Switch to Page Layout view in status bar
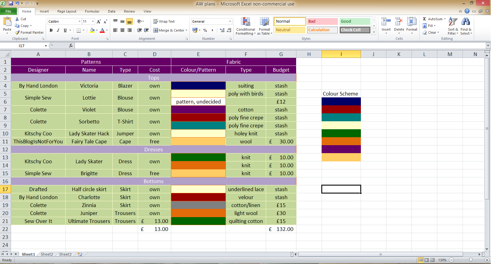This screenshot has height=264, width=491. point(427,260)
